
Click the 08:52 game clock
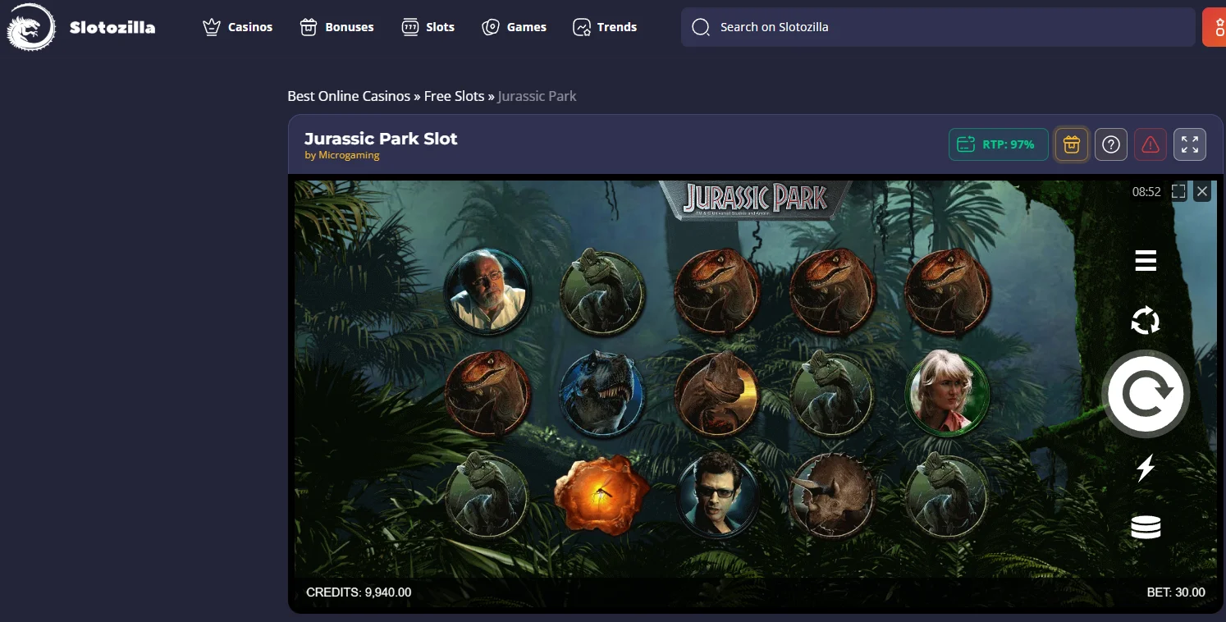[1146, 192]
